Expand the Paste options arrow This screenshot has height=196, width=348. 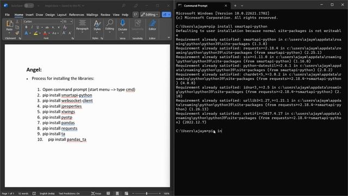[x=9, y=33]
